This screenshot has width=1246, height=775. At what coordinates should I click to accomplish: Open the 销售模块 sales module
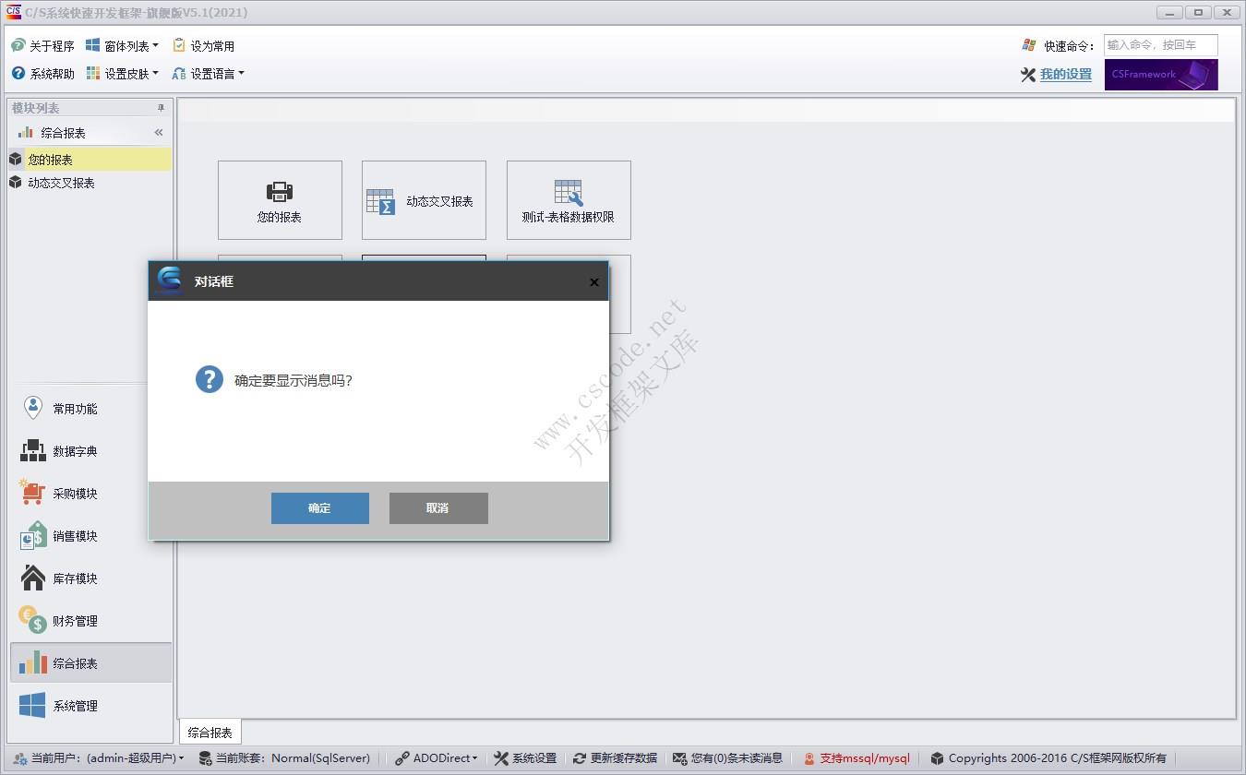[x=74, y=535]
